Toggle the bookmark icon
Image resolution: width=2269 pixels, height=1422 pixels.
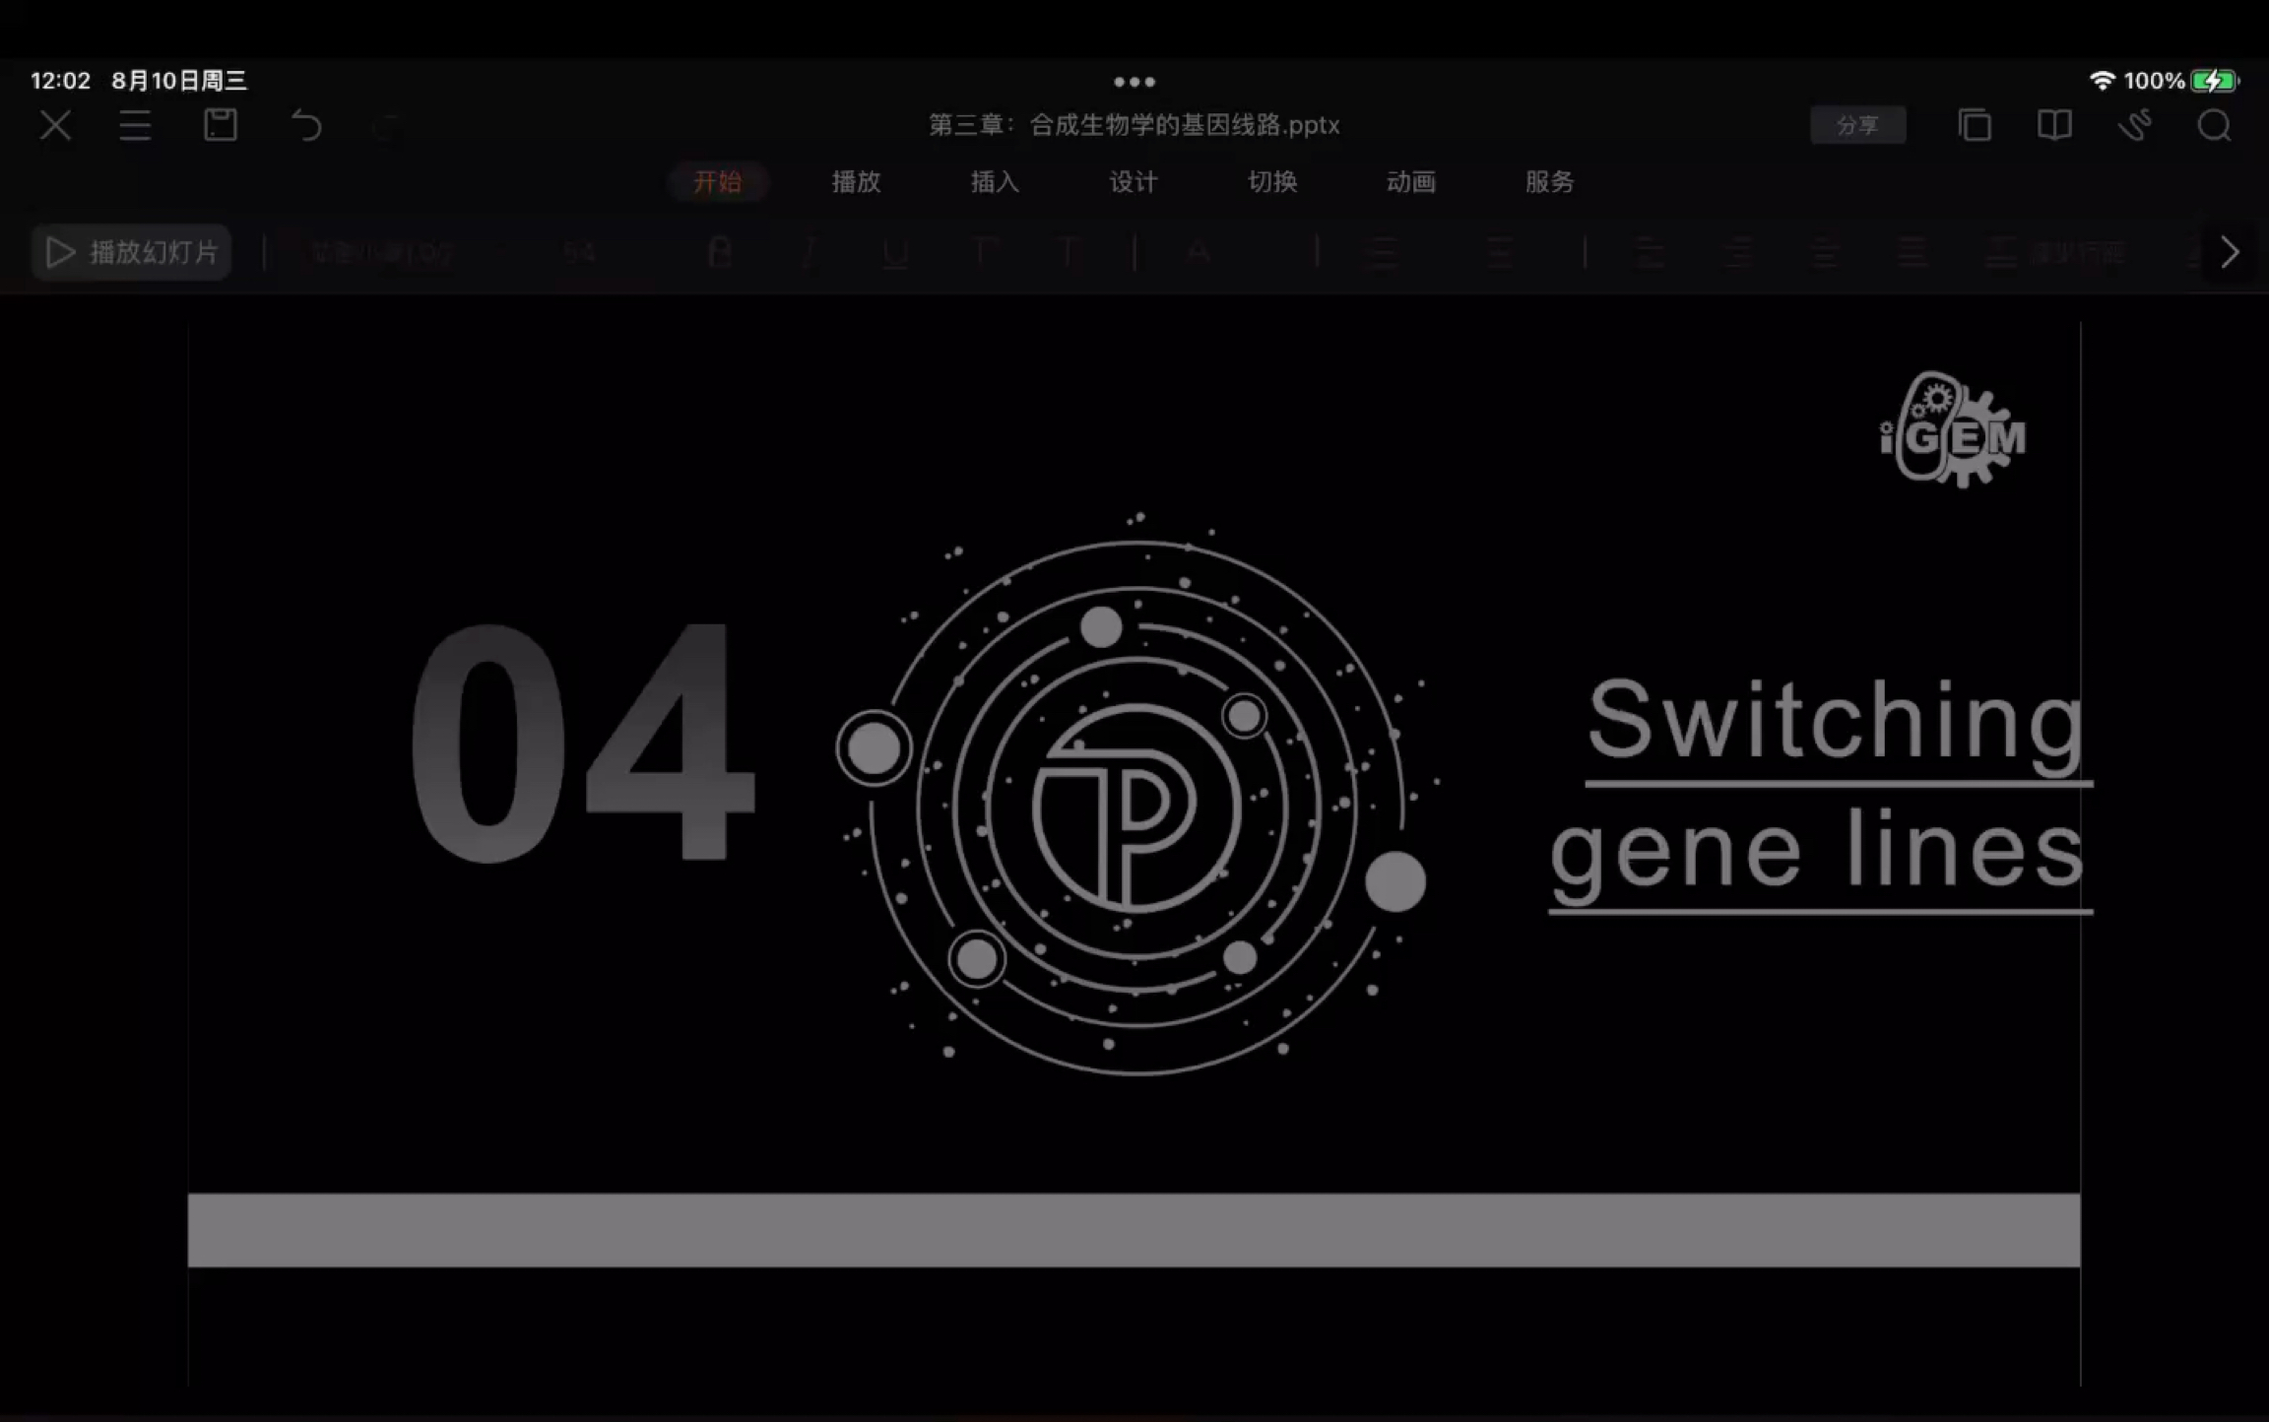(2054, 124)
